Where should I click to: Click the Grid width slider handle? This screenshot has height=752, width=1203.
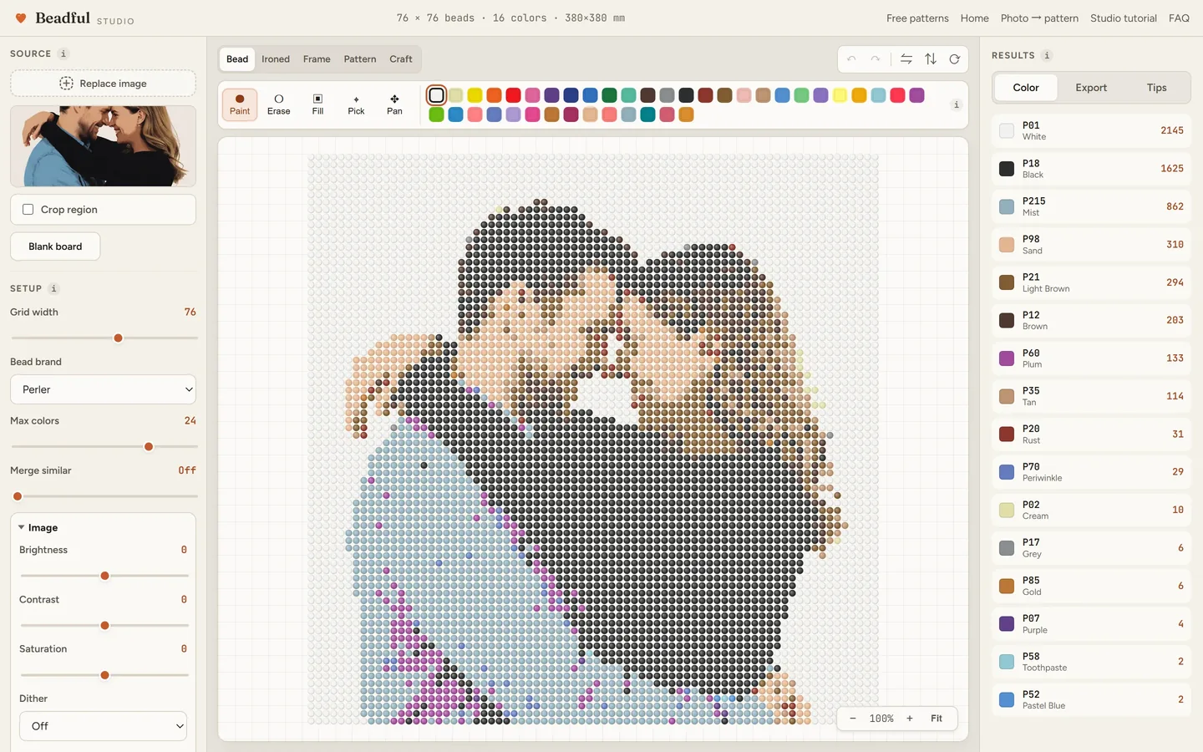[118, 338]
